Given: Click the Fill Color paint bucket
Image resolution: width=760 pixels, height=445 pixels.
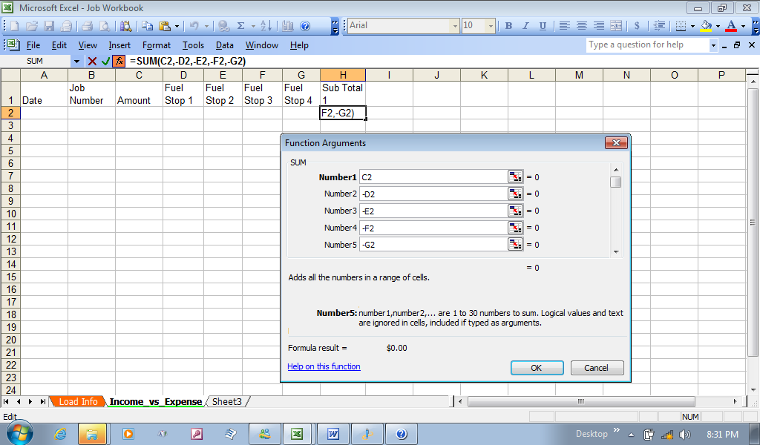Looking at the screenshot, I should click(x=707, y=26).
